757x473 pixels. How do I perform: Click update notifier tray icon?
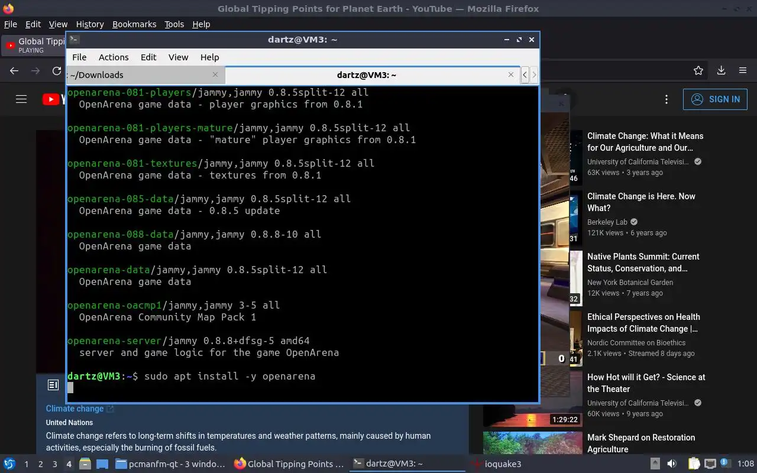[724, 464]
